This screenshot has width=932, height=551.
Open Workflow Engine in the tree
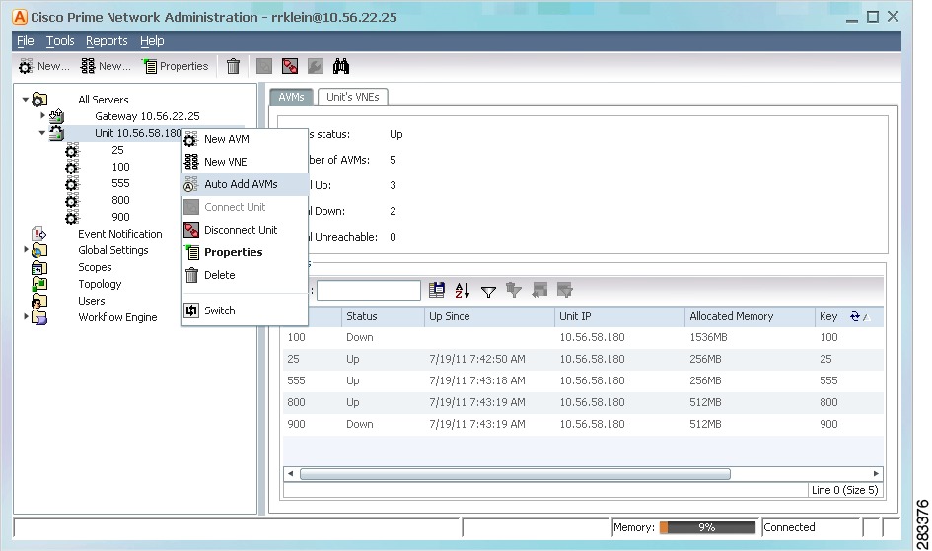[x=117, y=317]
